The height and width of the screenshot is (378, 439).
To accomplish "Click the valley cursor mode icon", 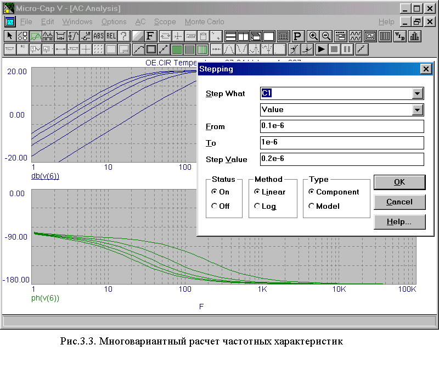I will (241, 49).
